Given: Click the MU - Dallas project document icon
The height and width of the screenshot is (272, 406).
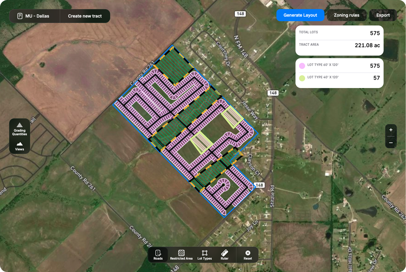Looking at the screenshot, I should tap(20, 16).
